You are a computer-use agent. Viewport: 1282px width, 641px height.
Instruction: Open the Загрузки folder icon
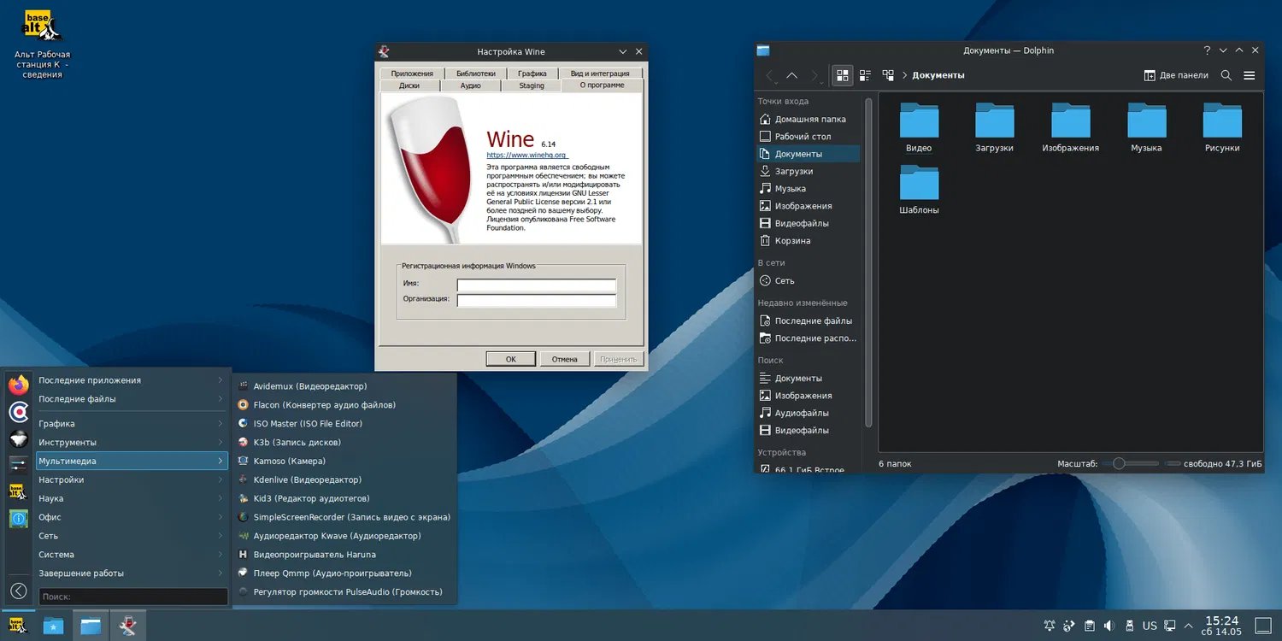click(994, 121)
